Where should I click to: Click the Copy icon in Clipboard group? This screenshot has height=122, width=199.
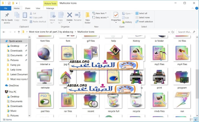[x=17, y=15]
